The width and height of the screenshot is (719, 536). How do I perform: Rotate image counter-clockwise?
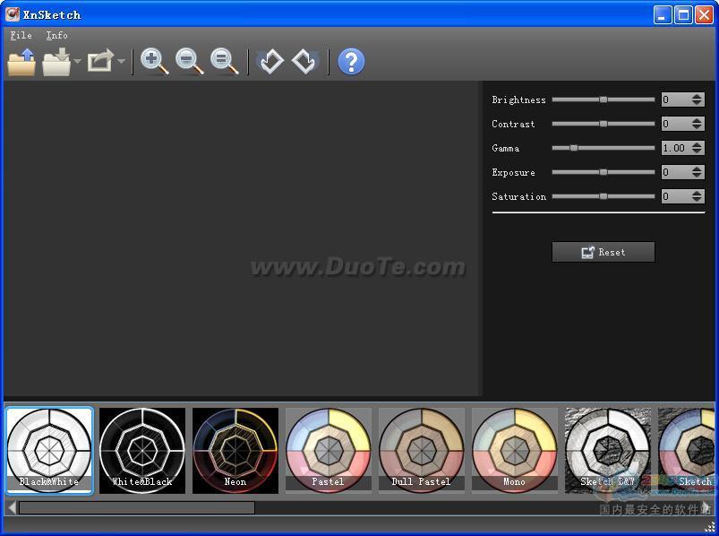(270, 61)
